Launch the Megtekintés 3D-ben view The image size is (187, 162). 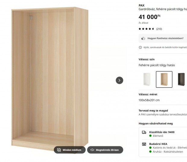pos(105,150)
